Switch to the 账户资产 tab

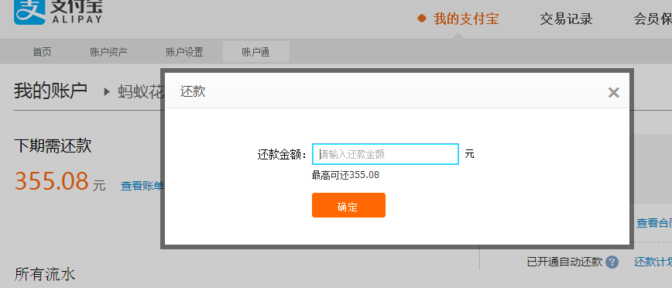(108, 53)
